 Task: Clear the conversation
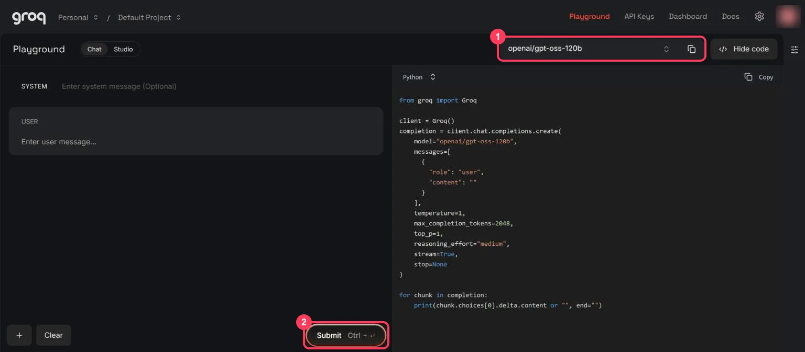click(x=53, y=335)
